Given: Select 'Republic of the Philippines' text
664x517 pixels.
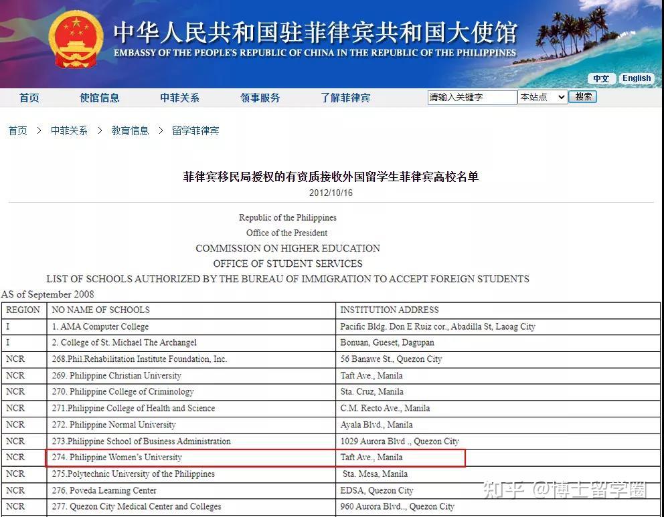Looking at the screenshot, I should tap(288, 217).
